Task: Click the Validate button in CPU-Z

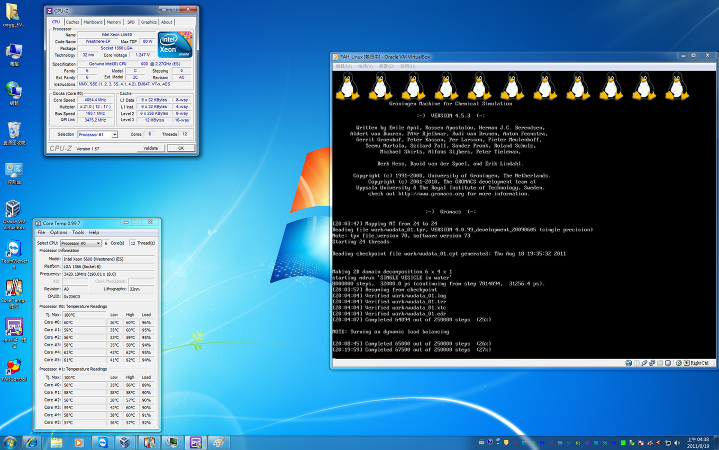Action: pos(151,148)
